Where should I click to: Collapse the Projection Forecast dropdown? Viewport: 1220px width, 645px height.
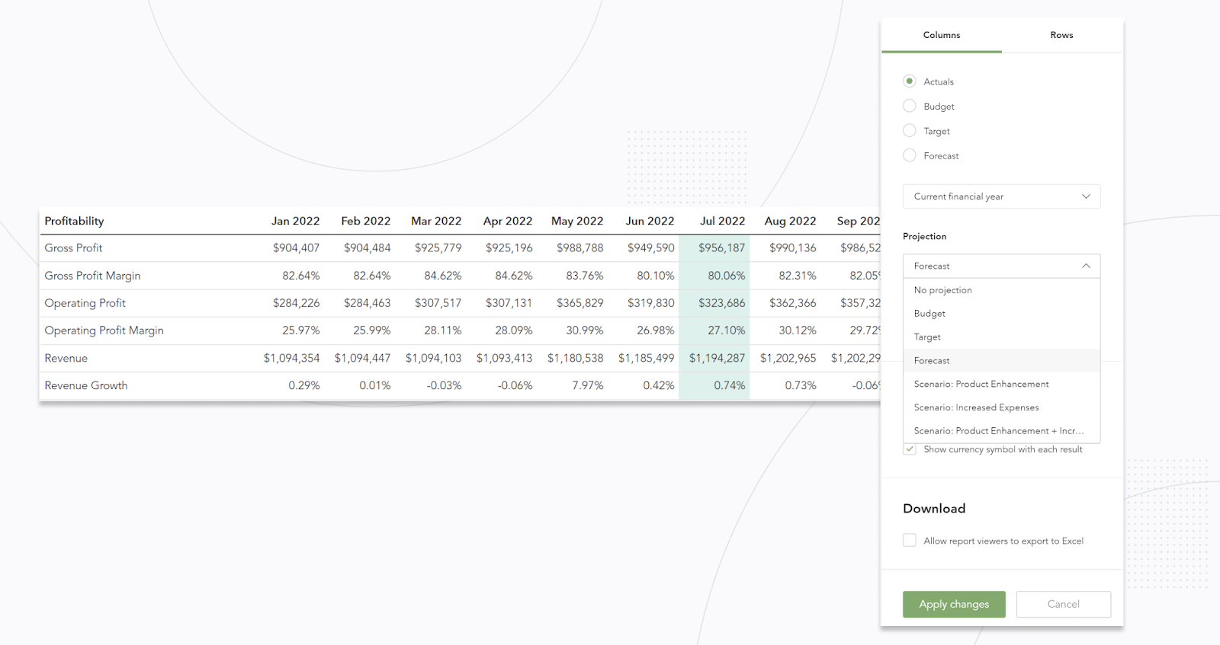point(1002,266)
